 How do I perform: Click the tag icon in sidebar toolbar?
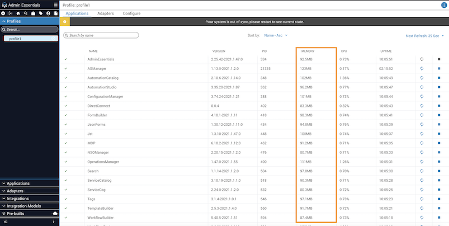41,13
